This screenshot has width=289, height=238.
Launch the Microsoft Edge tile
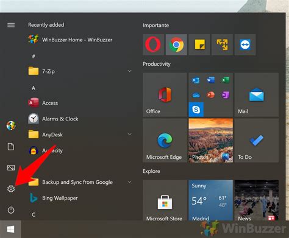[x=165, y=141]
